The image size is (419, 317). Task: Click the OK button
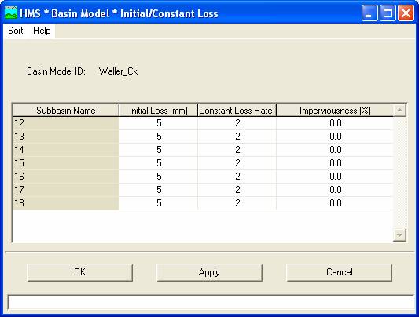point(80,272)
